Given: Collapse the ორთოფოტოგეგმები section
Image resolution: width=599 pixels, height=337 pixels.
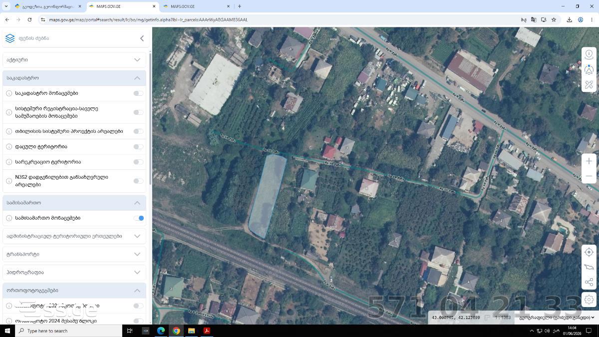Looking at the screenshot, I should click(x=74, y=291).
